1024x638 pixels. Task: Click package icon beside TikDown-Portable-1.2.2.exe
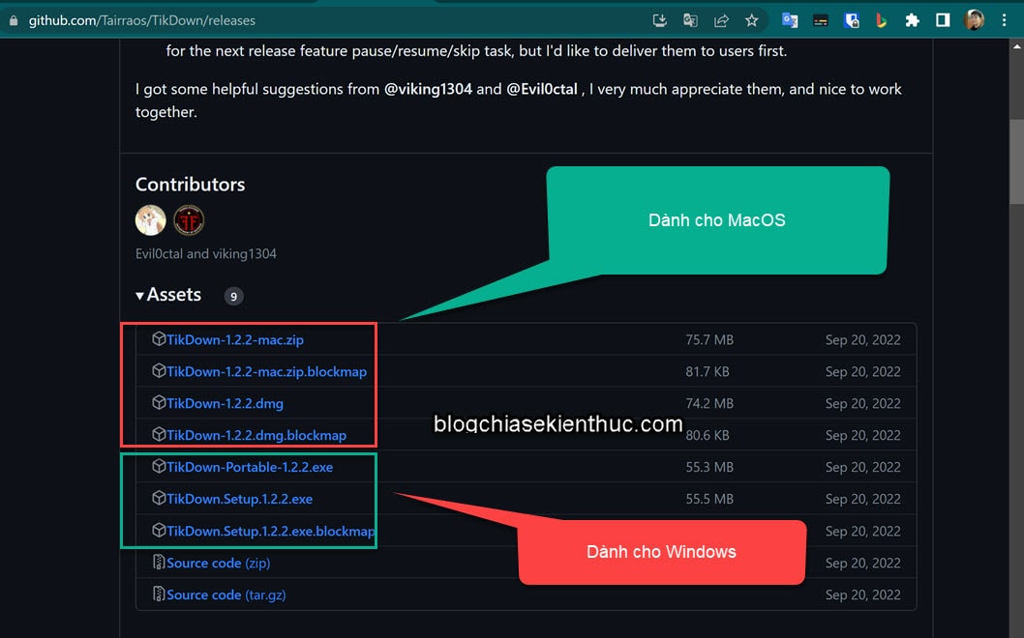[159, 467]
